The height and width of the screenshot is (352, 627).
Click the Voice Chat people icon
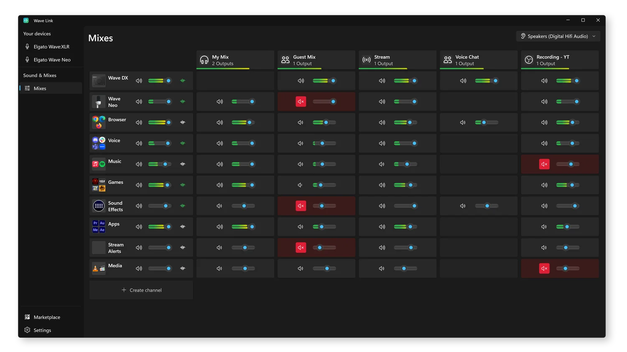[447, 60]
